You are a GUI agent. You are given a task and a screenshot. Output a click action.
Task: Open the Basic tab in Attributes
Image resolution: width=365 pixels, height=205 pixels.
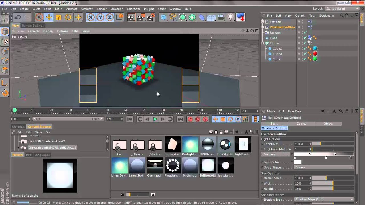pos(274,124)
